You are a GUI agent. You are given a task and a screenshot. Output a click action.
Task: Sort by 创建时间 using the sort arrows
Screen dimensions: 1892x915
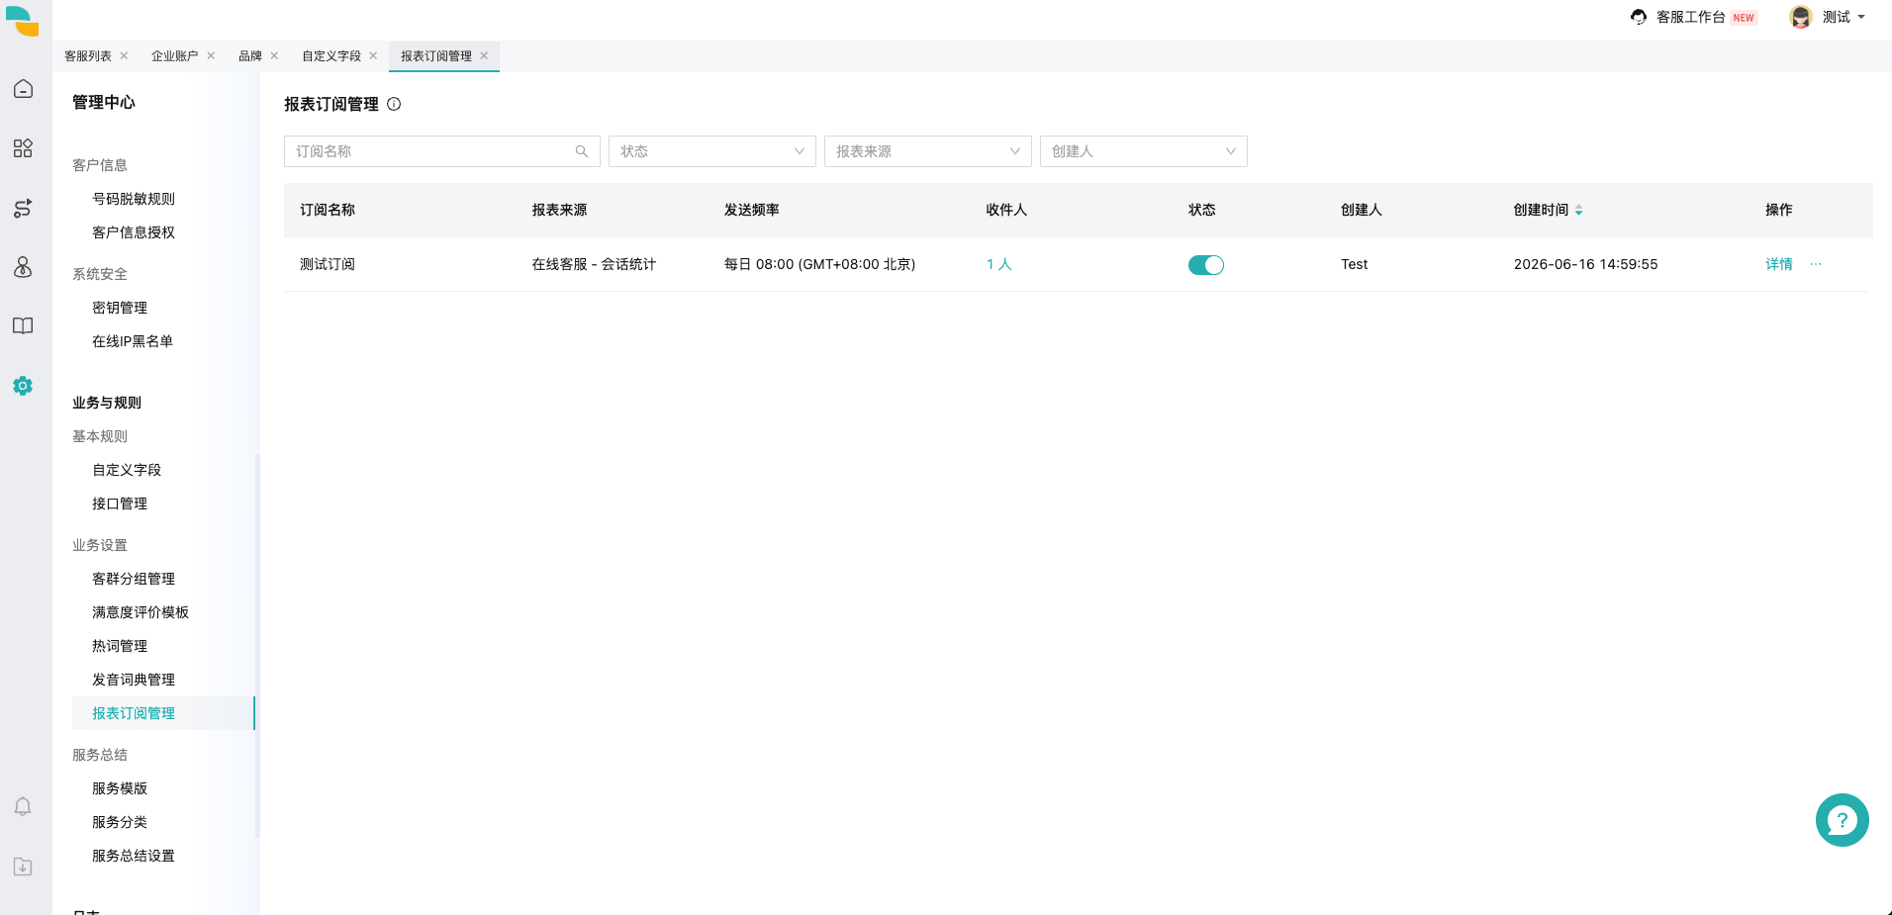[x=1579, y=210]
